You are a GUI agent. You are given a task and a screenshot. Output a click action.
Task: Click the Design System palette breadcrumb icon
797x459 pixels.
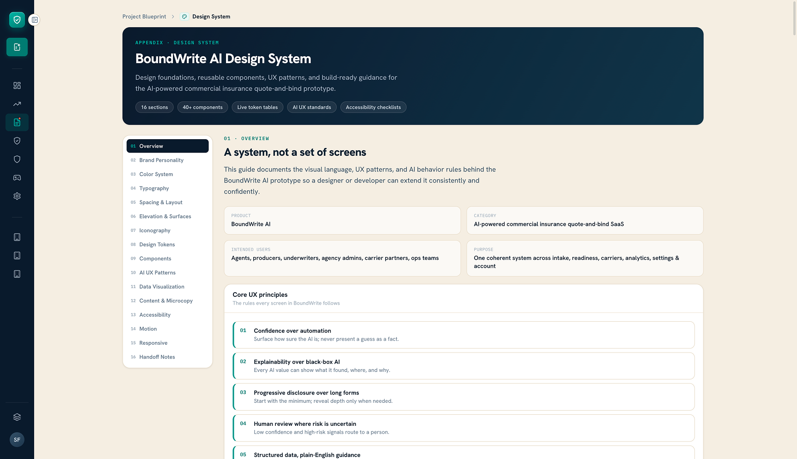[184, 17]
